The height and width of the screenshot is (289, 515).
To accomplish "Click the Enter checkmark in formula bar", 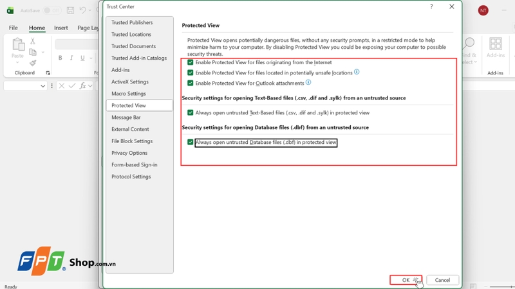I will (72, 86).
